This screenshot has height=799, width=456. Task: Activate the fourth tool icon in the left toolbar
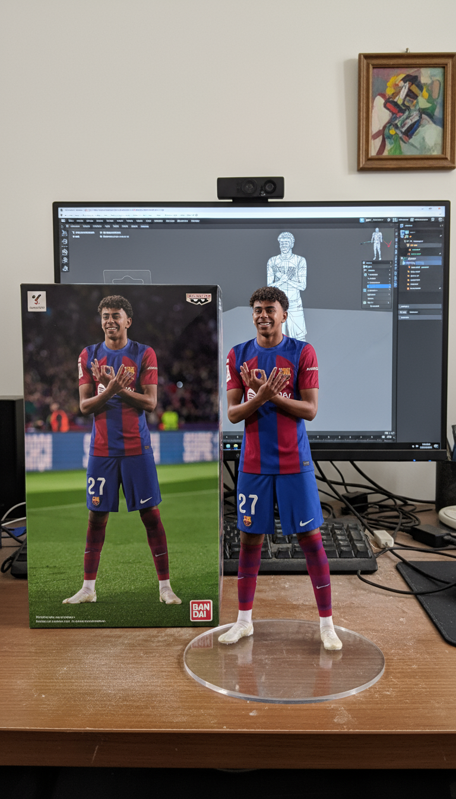click(64, 260)
